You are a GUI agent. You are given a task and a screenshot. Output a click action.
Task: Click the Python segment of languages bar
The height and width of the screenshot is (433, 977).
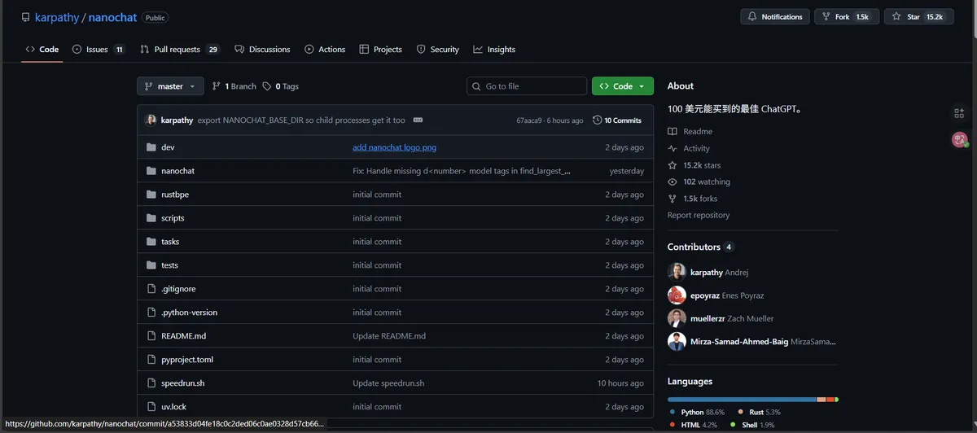[741, 400]
